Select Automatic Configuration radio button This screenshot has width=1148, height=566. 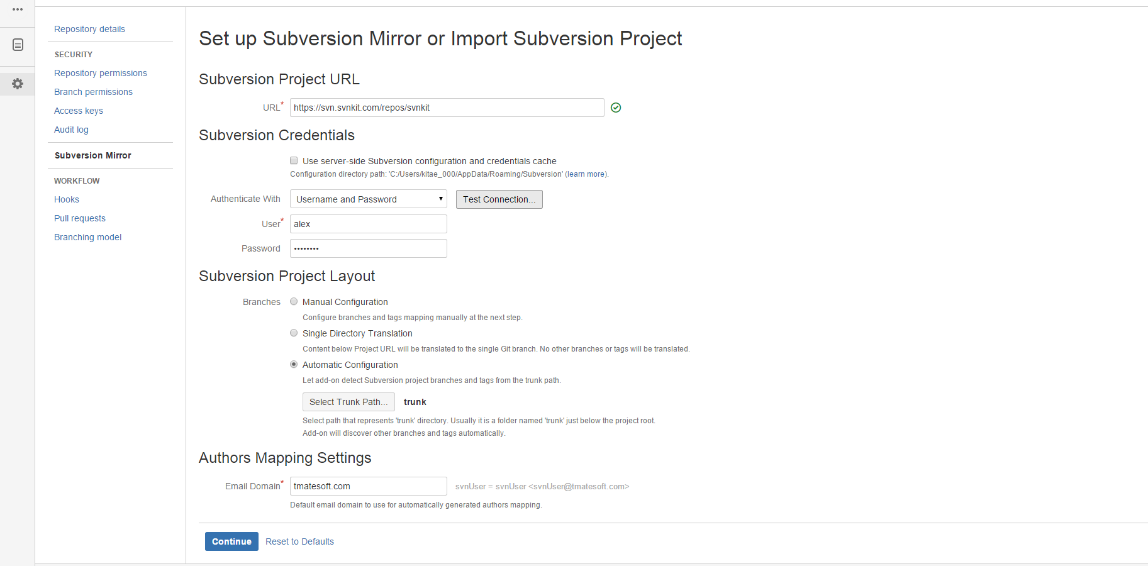click(294, 365)
